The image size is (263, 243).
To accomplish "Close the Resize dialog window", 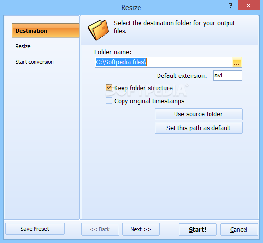I will pos(248,5).
